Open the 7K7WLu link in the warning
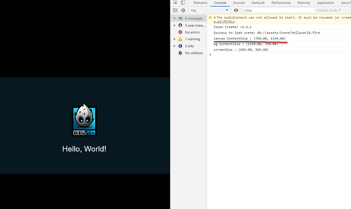This screenshot has height=209, width=351. click(224, 21)
